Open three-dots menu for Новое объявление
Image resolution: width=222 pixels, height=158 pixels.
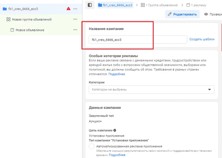coord(75,30)
